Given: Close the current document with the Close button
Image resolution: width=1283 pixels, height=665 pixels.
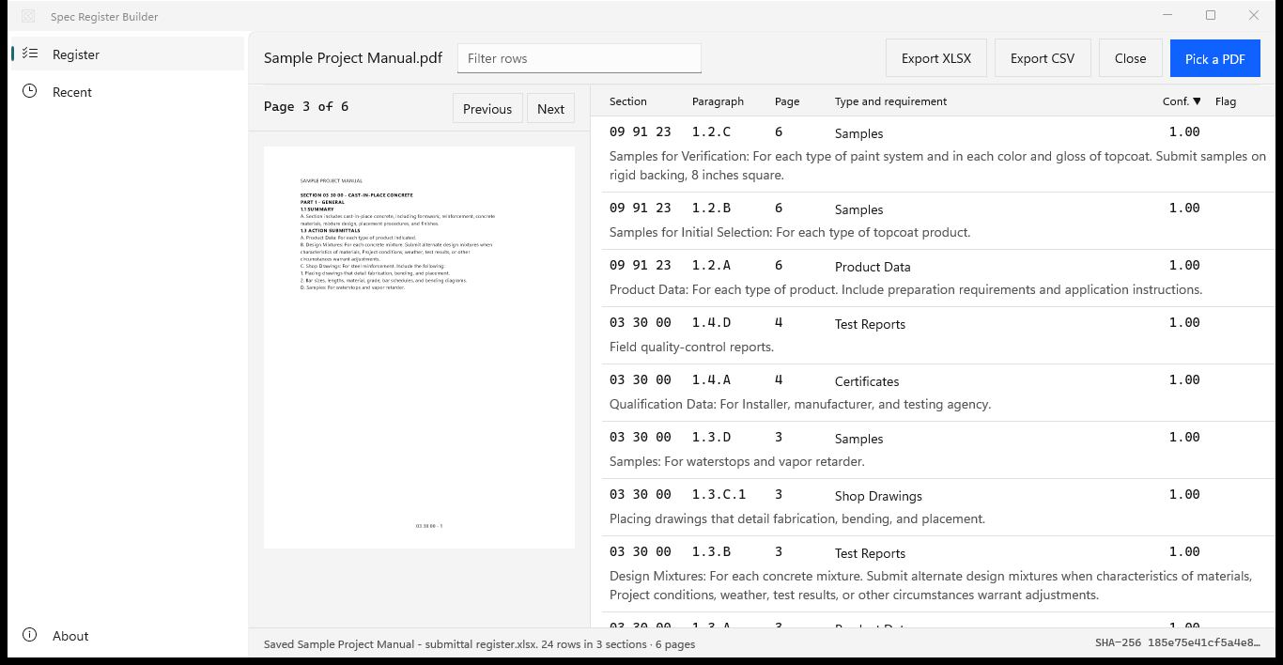Looking at the screenshot, I should coord(1130,58).
